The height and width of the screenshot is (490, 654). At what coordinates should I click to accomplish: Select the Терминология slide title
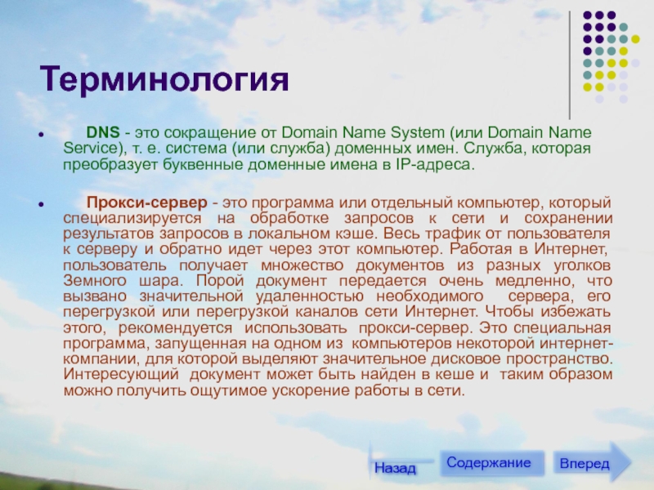[x=164, y=79]
